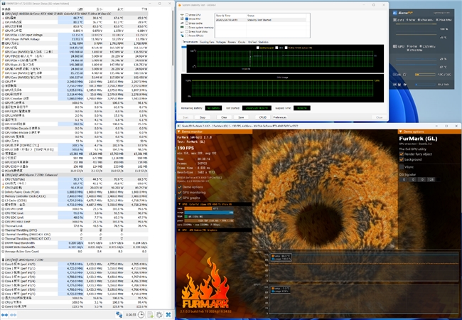Open HWiNFO sensor settings gear icon
Image resolution: width=462 pixels, height=320 pixels.
[x=159, y=315]
